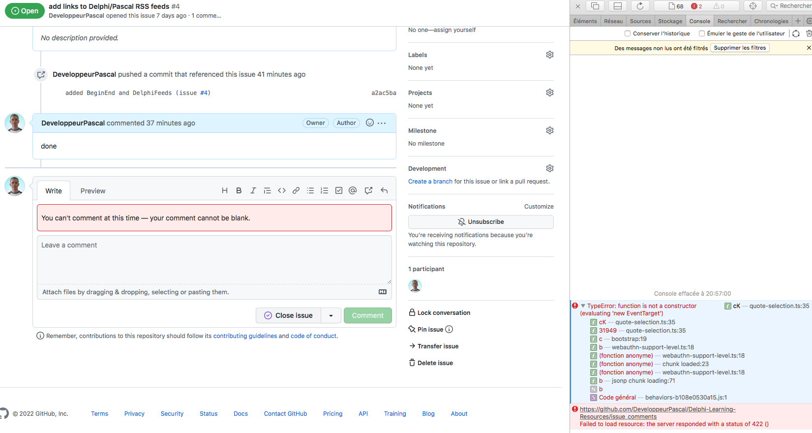
Task: Enable Émuler le geste de l'utilisateur checkbox
Action: click(702, 33)
